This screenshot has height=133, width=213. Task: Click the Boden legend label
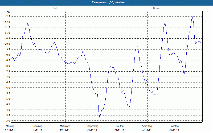click(x=157, y=8)
